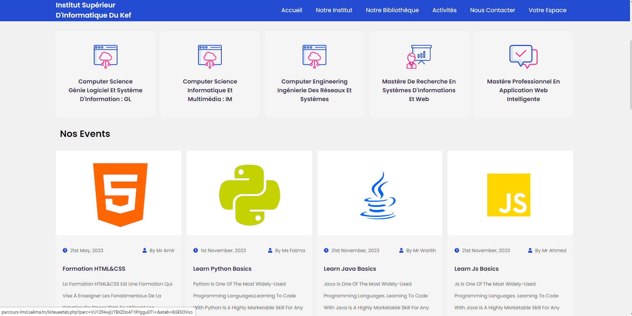Click the Mastère Professionnel chat checkmark icon
This screenshot has width=632, height=316.
click(523, 56)
